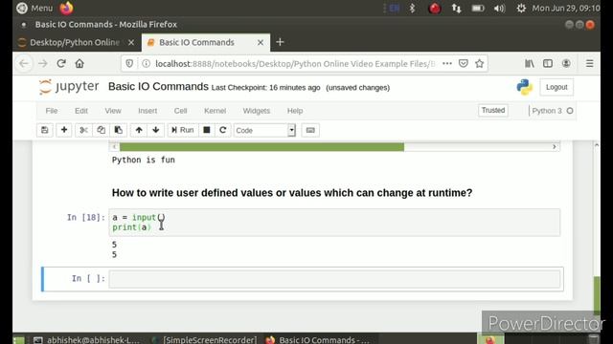
Task: Toggle Firefox sidebar icon
Action: (548, 64)
